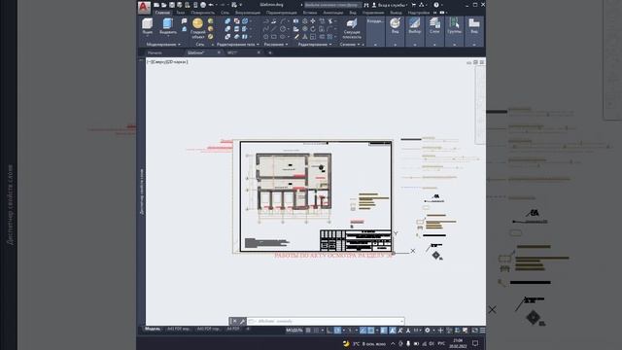Screen dimensions: 622x350
Task: Toggle МОДЕЛЬ model space button in status bar
Action: point(294,331)
